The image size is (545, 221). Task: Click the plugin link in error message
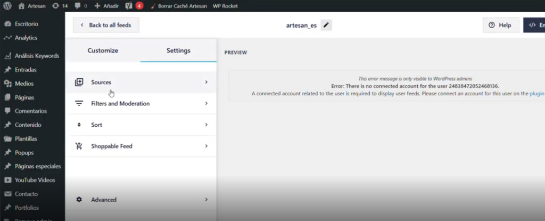536,93
